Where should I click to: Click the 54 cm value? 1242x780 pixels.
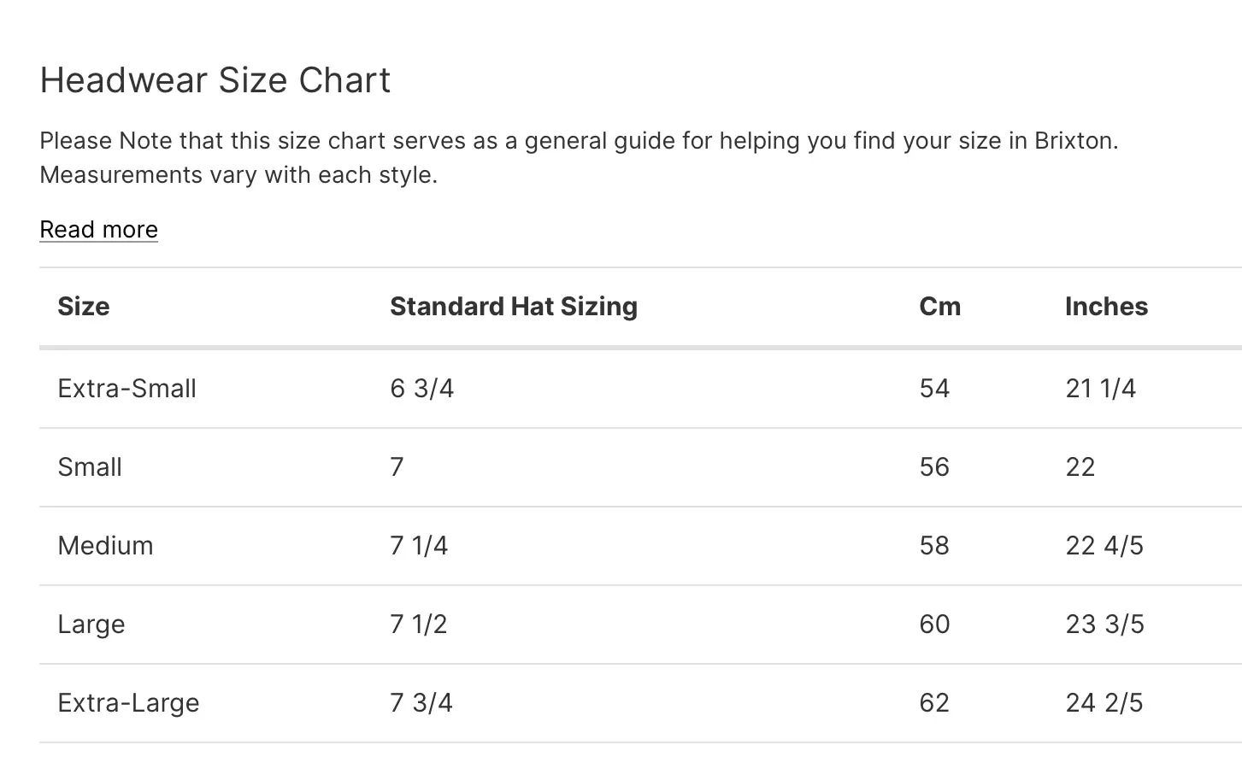point(934,389)
